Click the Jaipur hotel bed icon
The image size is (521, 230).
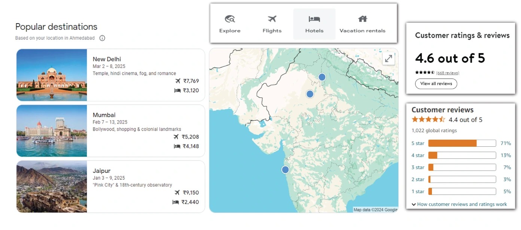(176, 202)
